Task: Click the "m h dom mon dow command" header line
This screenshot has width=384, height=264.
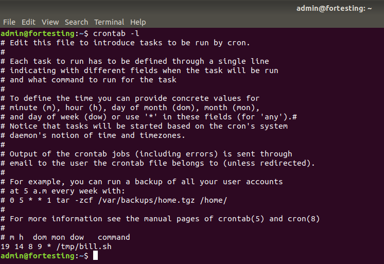Action: click(69, 237)
